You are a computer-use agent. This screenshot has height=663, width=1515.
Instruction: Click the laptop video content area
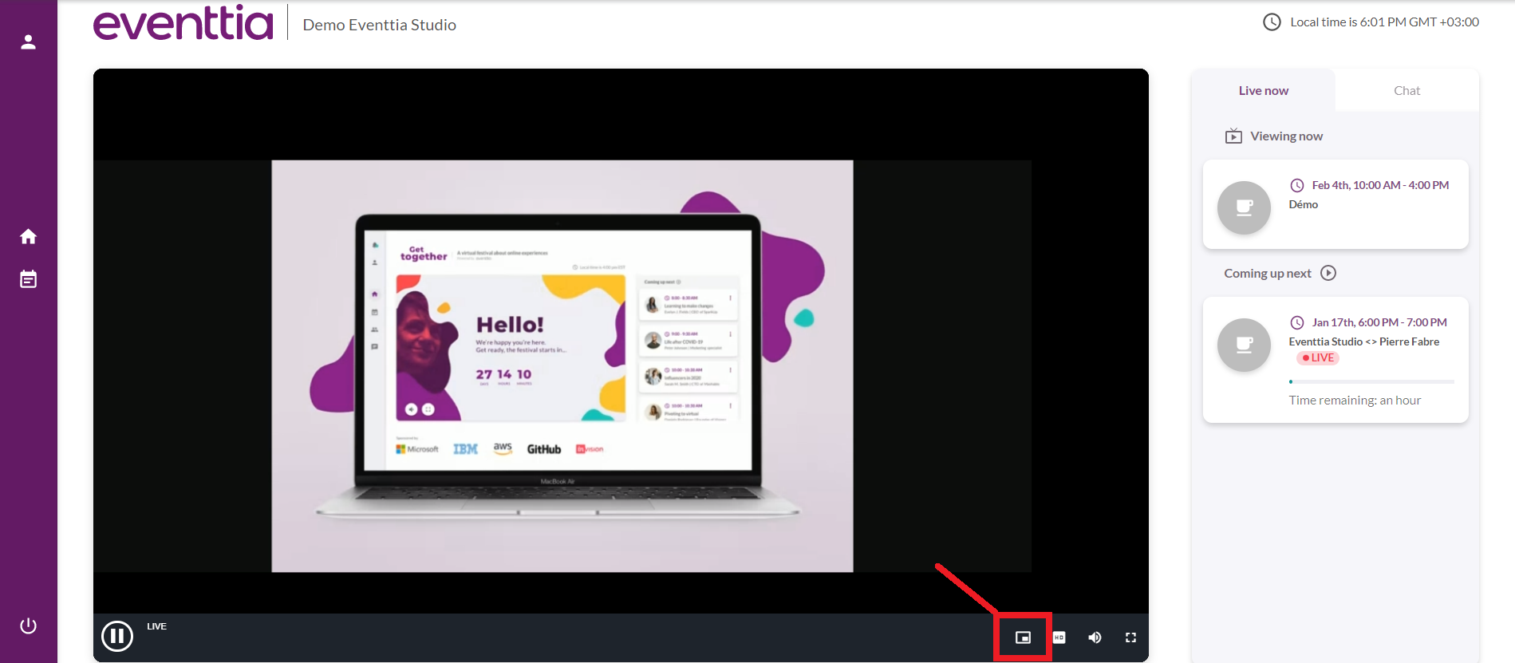562,365
